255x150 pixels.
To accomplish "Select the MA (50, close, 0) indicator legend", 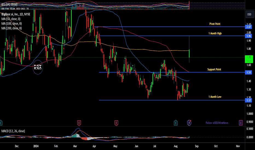I will click(11, 19).
